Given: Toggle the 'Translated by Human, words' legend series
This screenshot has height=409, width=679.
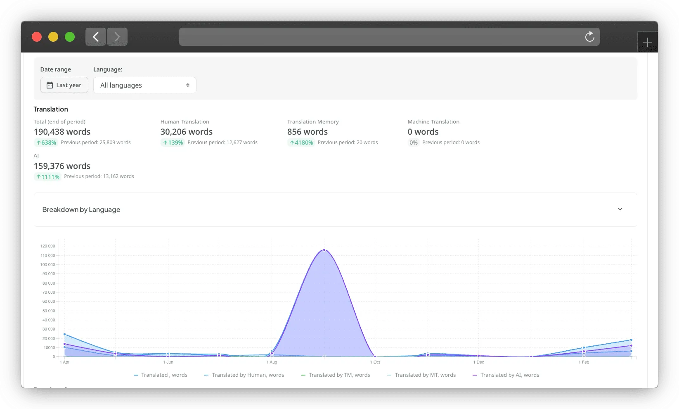Looking at the screenshot, I should coord(244,375).
